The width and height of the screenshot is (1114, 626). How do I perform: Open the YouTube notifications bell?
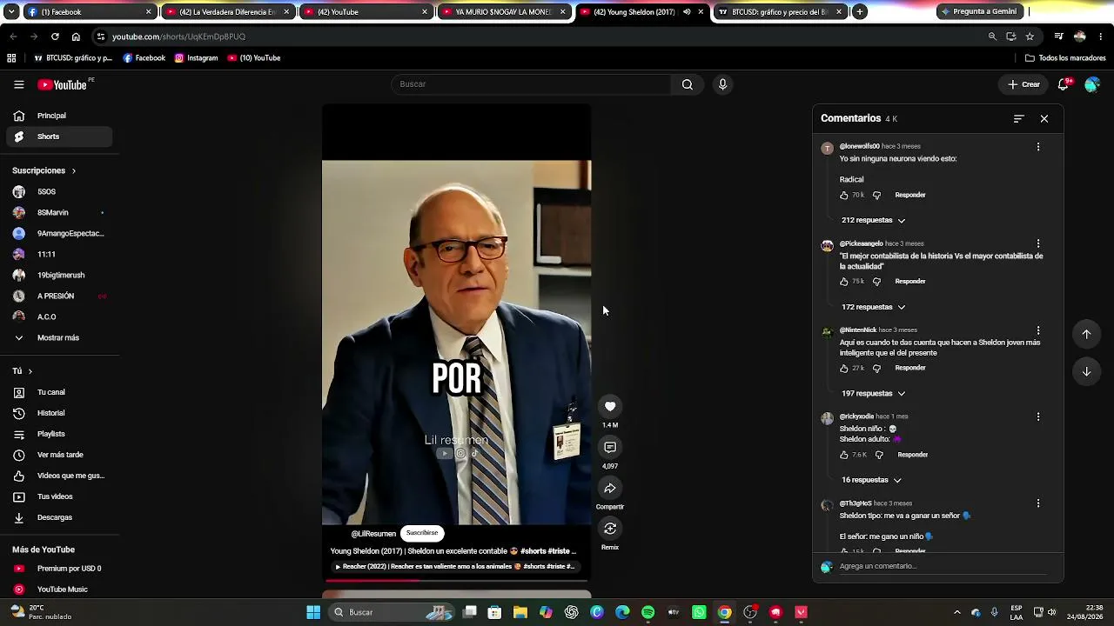[x=1064, y=84]
